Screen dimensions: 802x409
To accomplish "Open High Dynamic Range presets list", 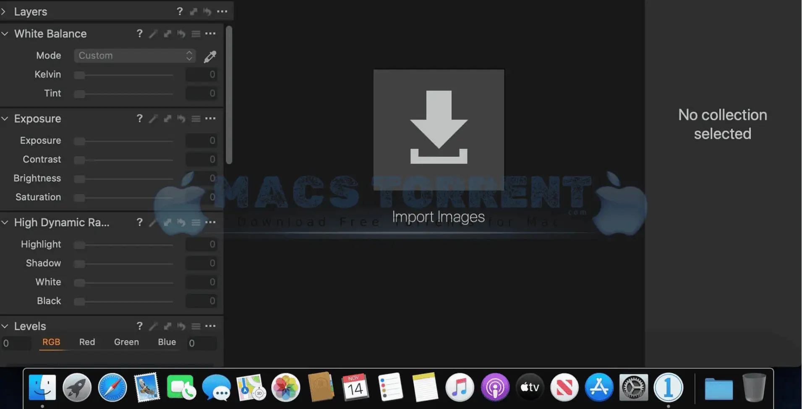I will pyautogui.click(x=196, y=222).
